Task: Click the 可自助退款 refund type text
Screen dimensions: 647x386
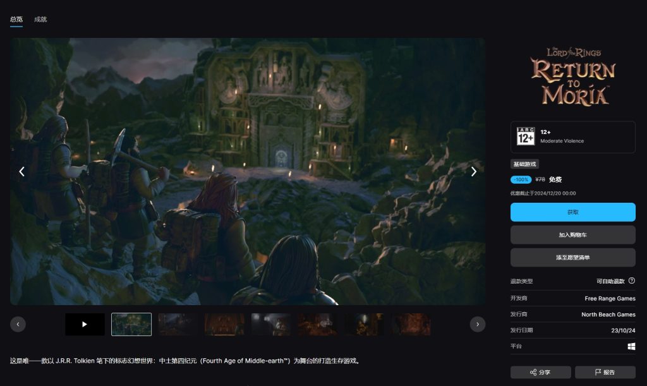Action: (x=610, y=281)
